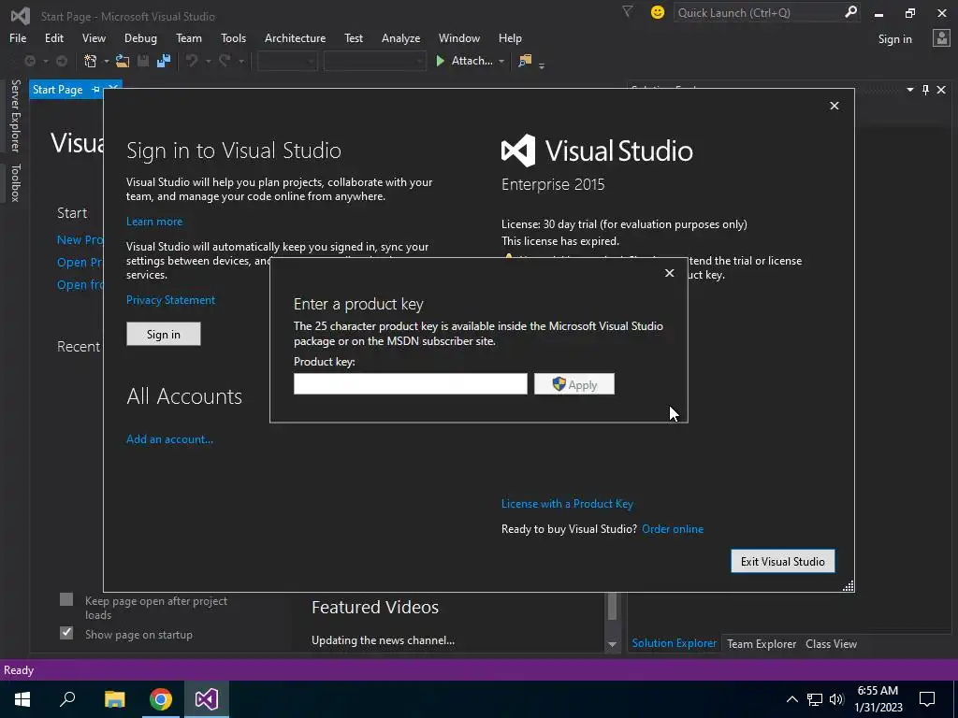Open the Solution Explorer window options dropdown
This screenshot has width=958, height=718.
pyautogui.click(x=910, y=90)
